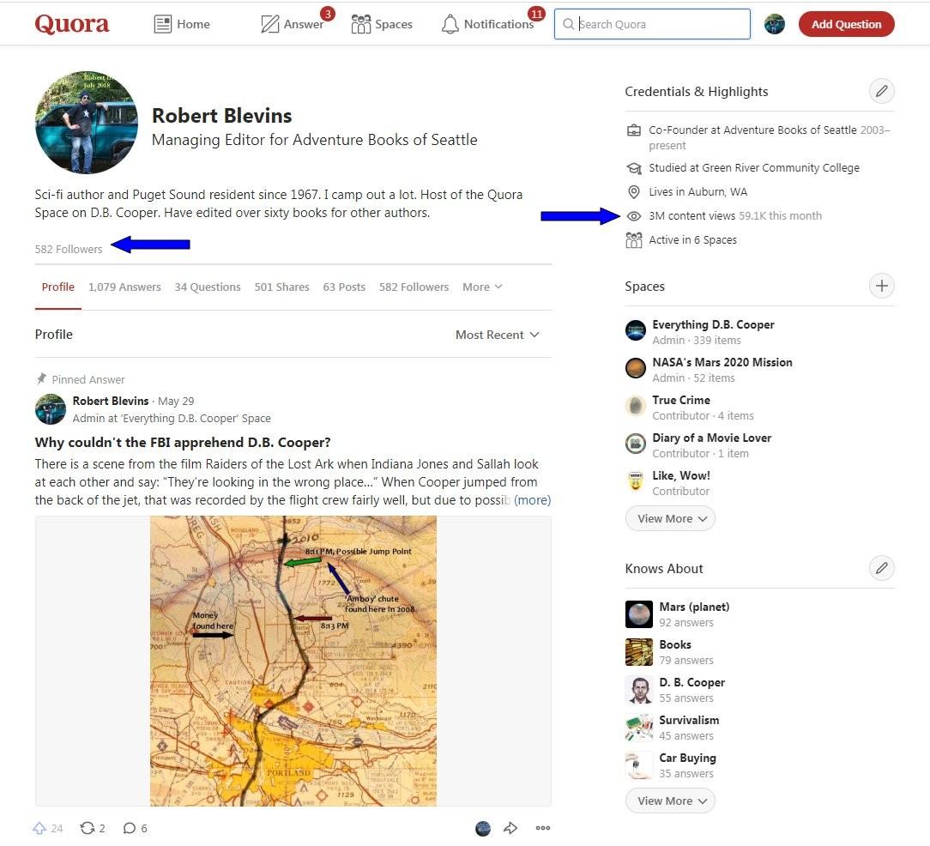Open the Books topic link
Screen dimensions: 930x846
coord(675,645)
